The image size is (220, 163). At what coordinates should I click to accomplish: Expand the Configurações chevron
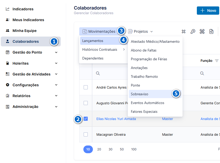pyautogui.click(x=56, y=85)
